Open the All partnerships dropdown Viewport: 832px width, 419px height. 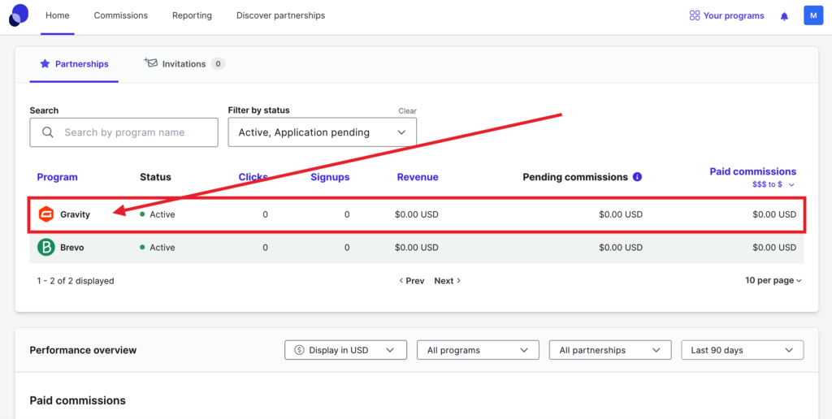pyautogui.click(x=609, y=350)
